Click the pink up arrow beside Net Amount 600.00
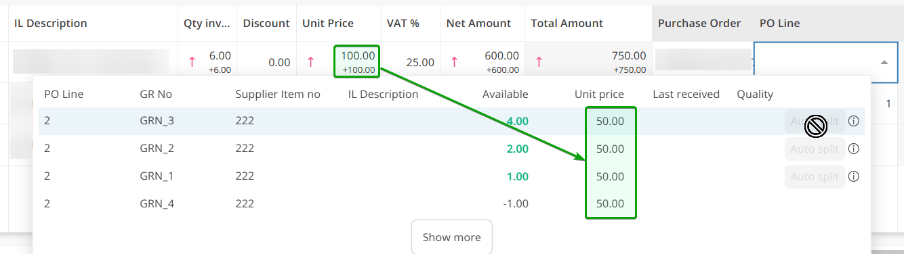The width and height of the screenshot is (904, 254). (x=454, y=62)
